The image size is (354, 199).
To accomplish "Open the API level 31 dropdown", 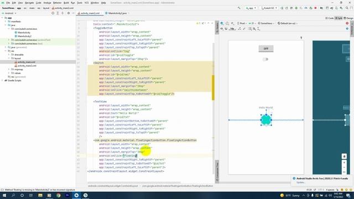I will coord(252,23).
